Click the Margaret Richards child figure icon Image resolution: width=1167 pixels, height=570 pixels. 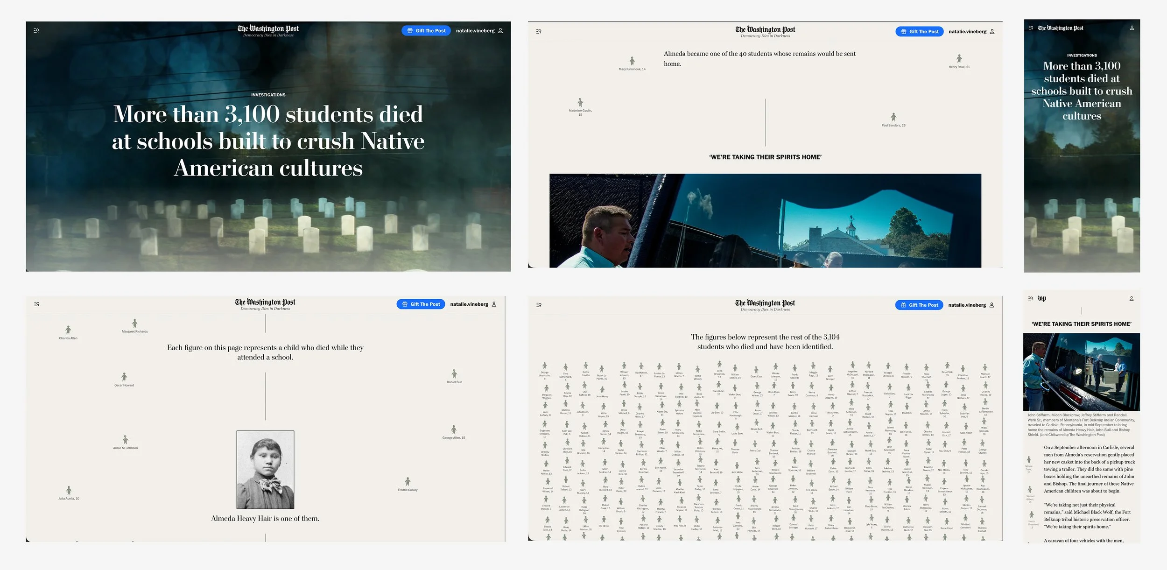[x=134, y=323]
